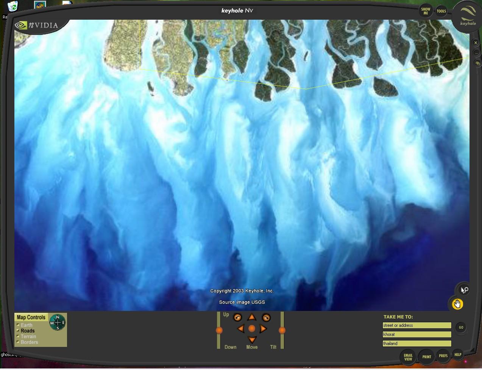
Task: Click the center orange stop-motion dot
Action: [x=252, y=329]
